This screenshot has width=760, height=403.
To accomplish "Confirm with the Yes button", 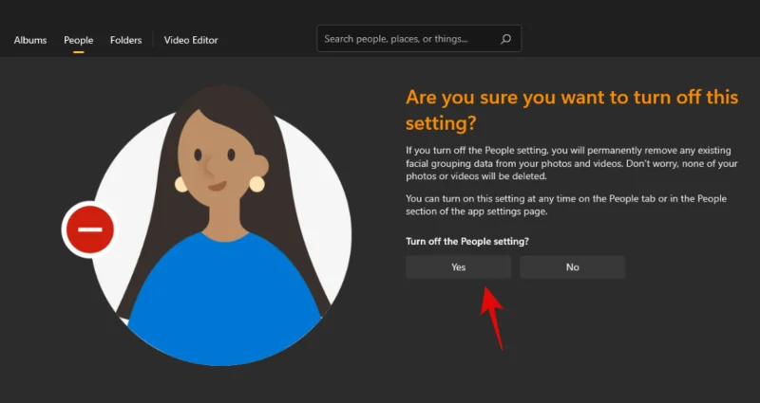I will [x=458, y=267].
